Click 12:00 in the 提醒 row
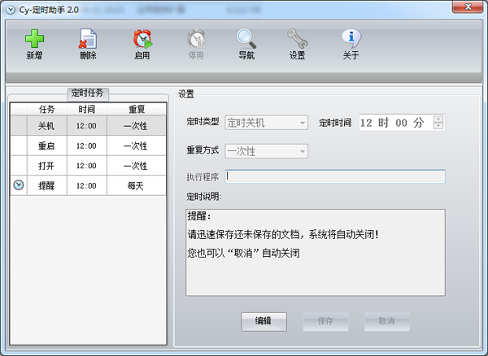The width and height of the screenshot is (488, 356). click(x=86, y=185)
